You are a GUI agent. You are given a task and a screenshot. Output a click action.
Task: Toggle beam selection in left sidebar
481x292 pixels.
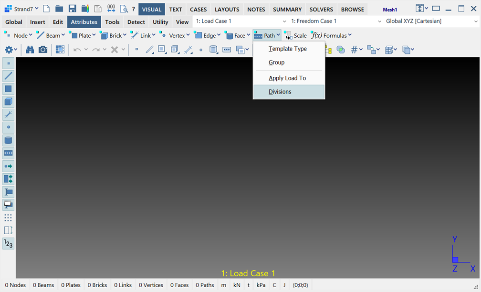tap(9, 76)
